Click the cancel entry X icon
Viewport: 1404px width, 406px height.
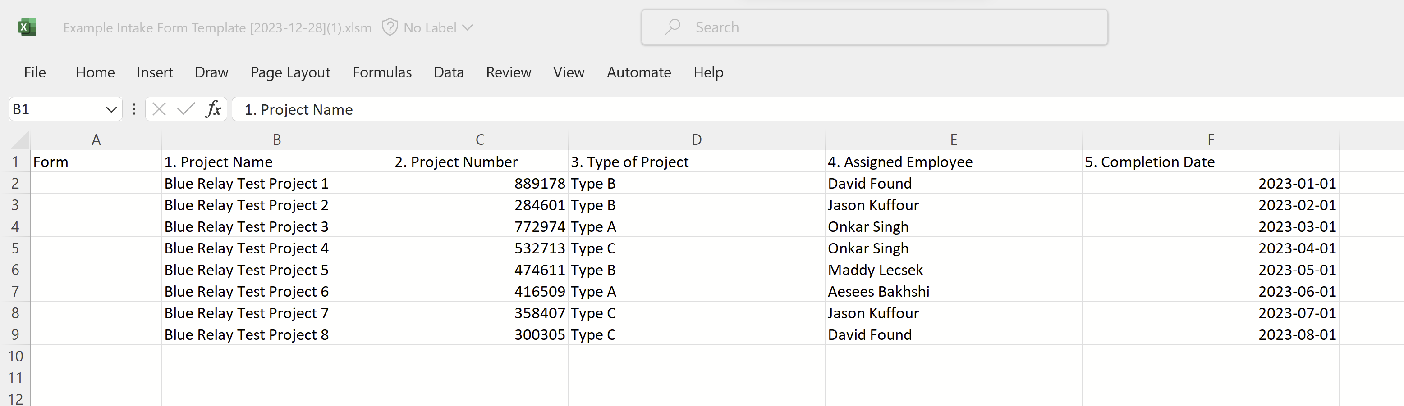click(x=159, y=109)
